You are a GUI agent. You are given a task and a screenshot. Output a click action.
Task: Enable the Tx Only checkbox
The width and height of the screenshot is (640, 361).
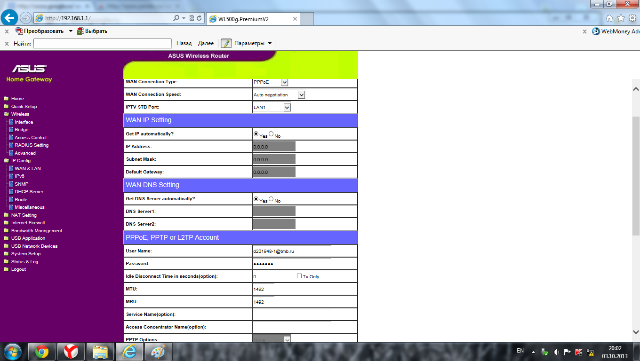pyautogui.click(x=299, y=276)
